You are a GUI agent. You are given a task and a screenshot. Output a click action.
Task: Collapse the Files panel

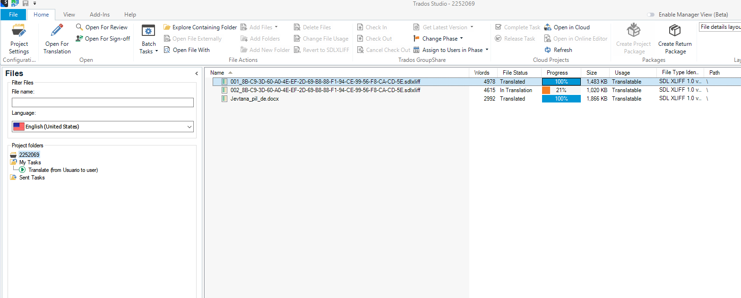pos(197,74)
